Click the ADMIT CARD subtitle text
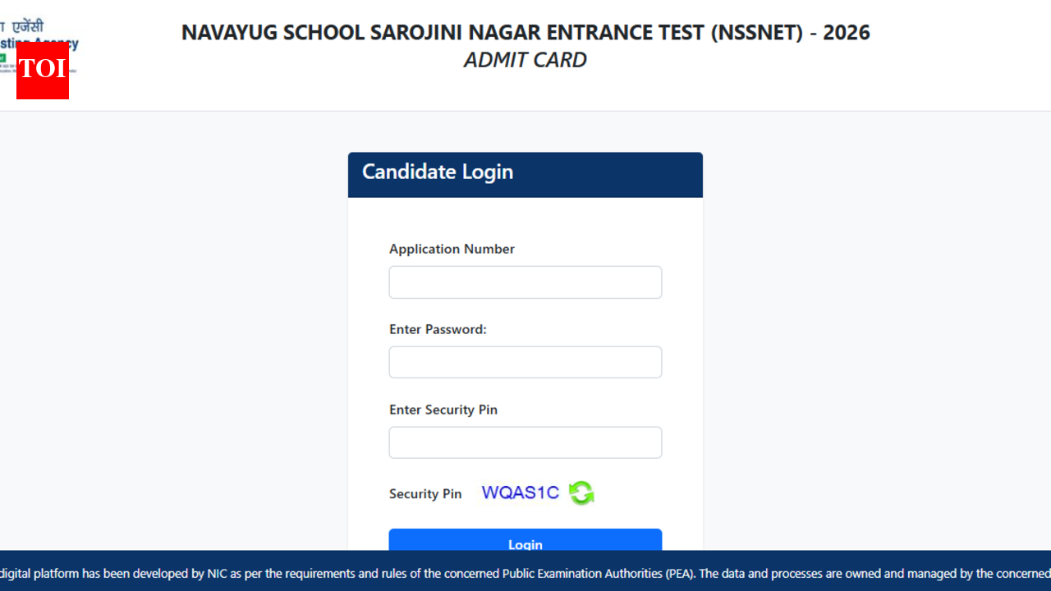The width and height of the screenshot is (1051, 591). 525,59
